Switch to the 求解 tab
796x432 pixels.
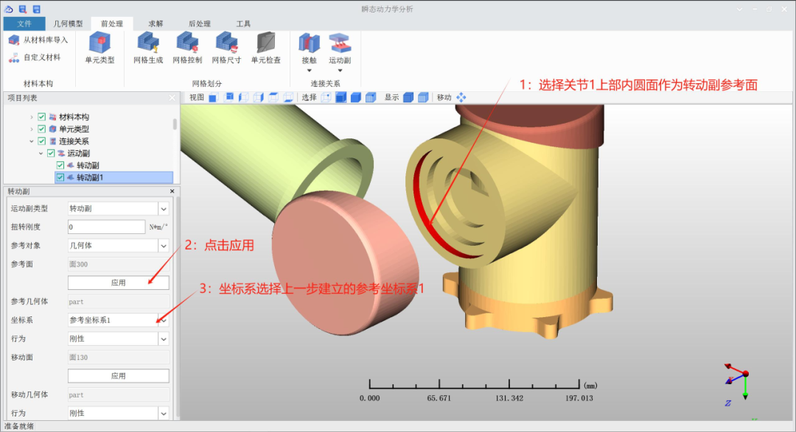click(156, 24)
